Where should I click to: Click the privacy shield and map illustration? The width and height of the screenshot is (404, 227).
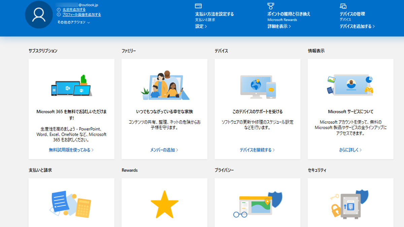pyautogui.click(x=258, y=204)
